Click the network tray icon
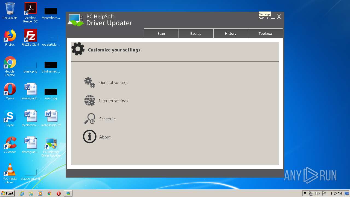Image resolution: width=350 pixels, height=197 pixels. (x=311, y=193)
